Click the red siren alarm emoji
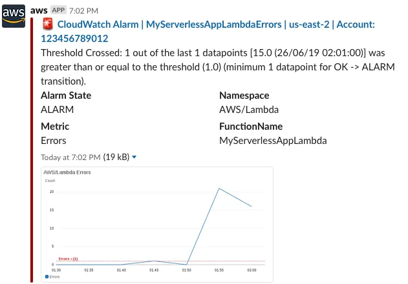Image resolution: width=408 pixels, height=284 pixels. pyautogui.click(x=47, y=25)
